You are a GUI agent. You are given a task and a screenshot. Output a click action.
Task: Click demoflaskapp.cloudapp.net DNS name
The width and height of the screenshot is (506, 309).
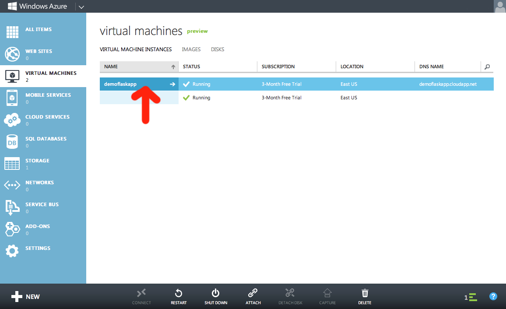448,84
